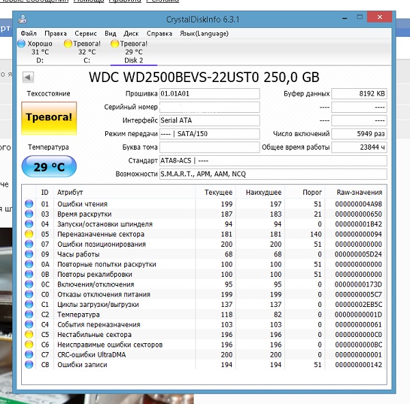This screenshot has width=410, height=404.
Task: Click blue status icon for События переназначения
Action: [29, 325]
